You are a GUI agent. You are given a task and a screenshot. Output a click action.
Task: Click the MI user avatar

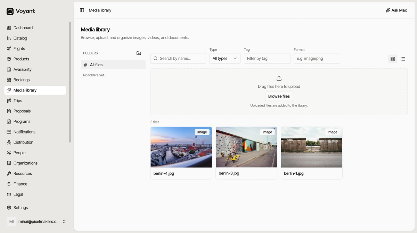click(x=11, y=222)
